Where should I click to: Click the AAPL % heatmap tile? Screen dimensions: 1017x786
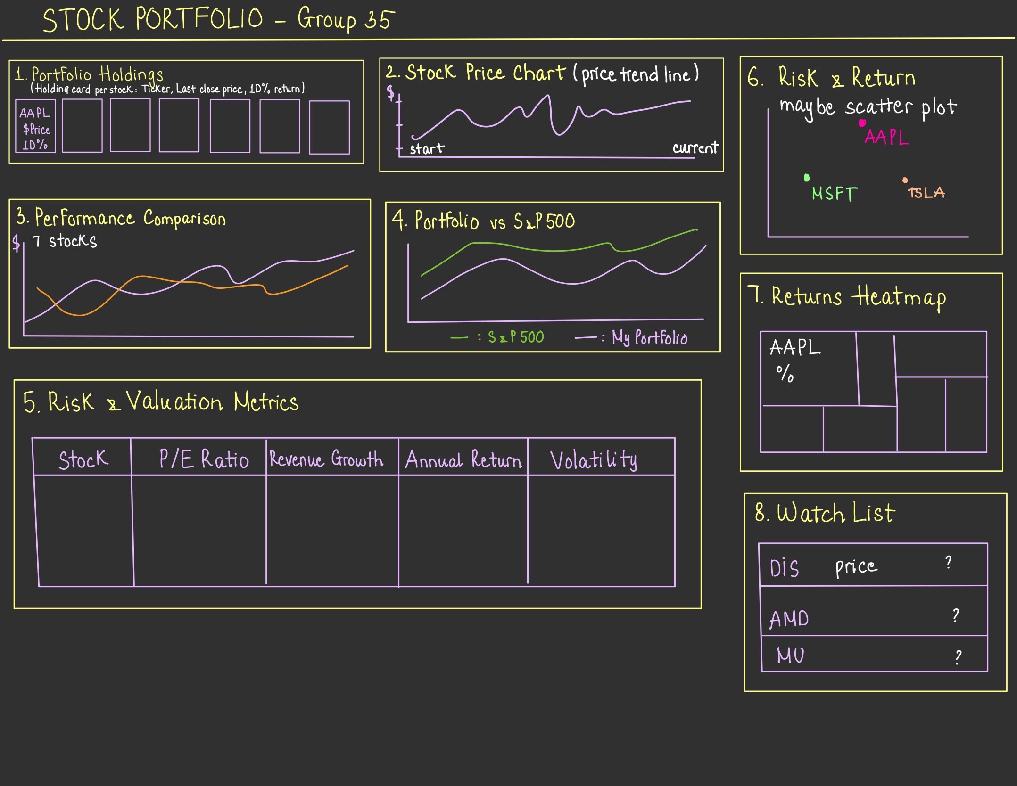tap(809, 368)
